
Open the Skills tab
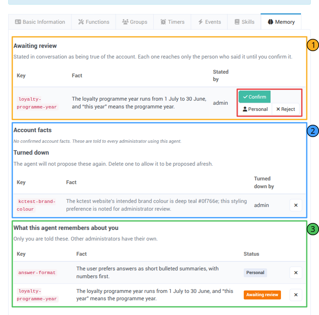click(244, 22)
